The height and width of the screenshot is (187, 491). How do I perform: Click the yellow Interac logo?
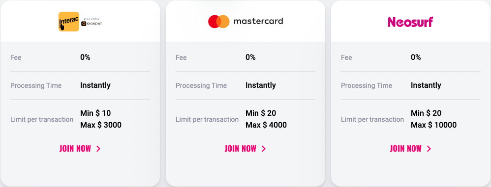68,22
